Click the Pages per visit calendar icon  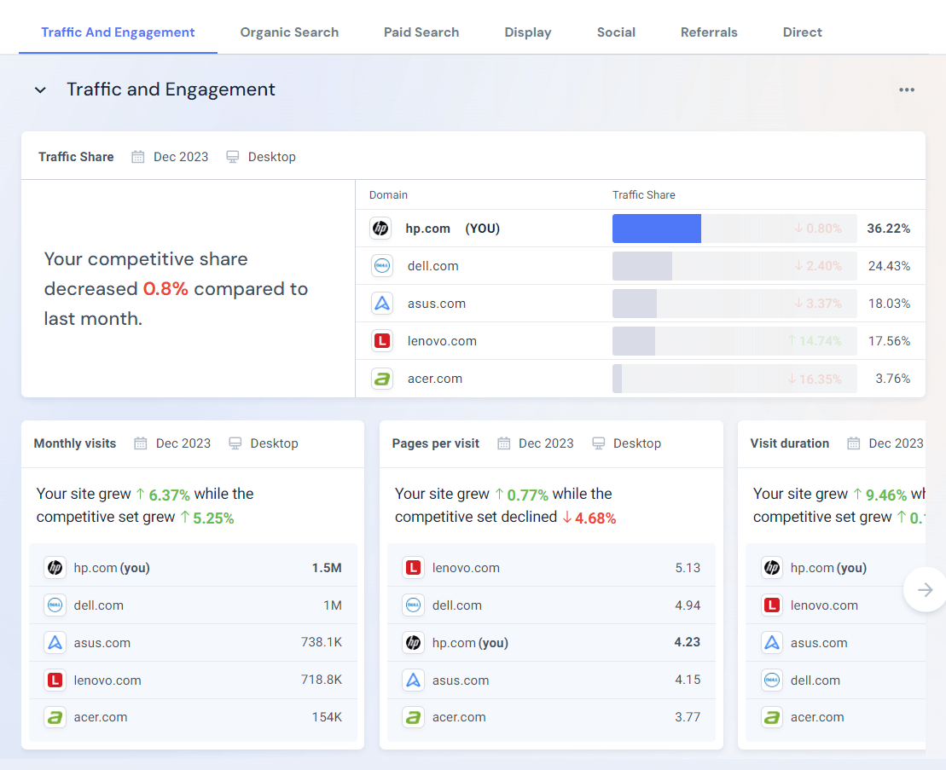tap(504, 443)
